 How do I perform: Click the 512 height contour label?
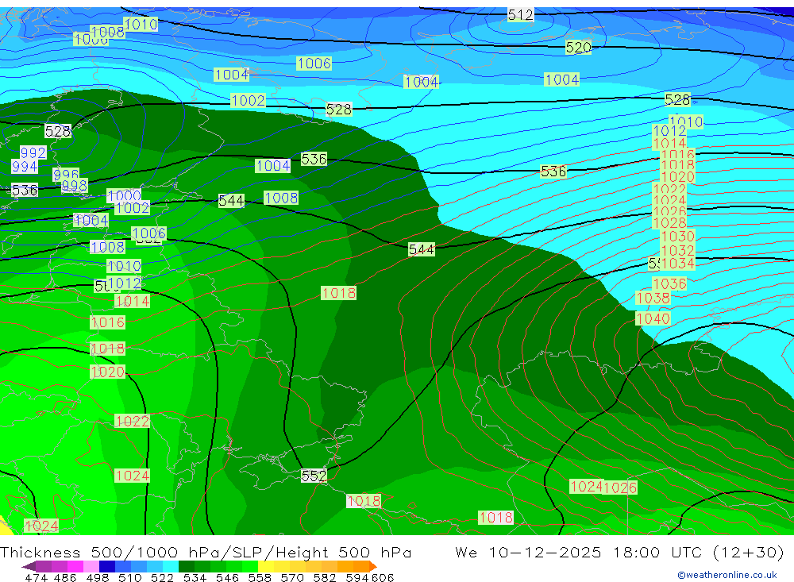pos(521,15)
